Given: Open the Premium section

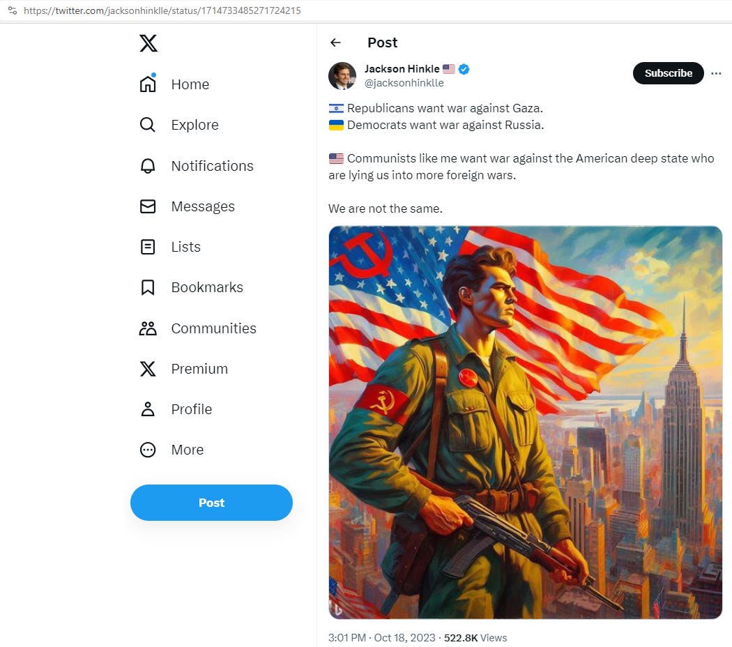Looking at the screenshot, I should 199,368.
